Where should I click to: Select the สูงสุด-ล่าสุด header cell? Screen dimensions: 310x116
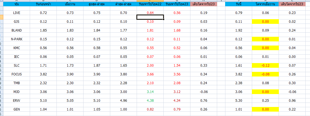(x=97, y=4)
